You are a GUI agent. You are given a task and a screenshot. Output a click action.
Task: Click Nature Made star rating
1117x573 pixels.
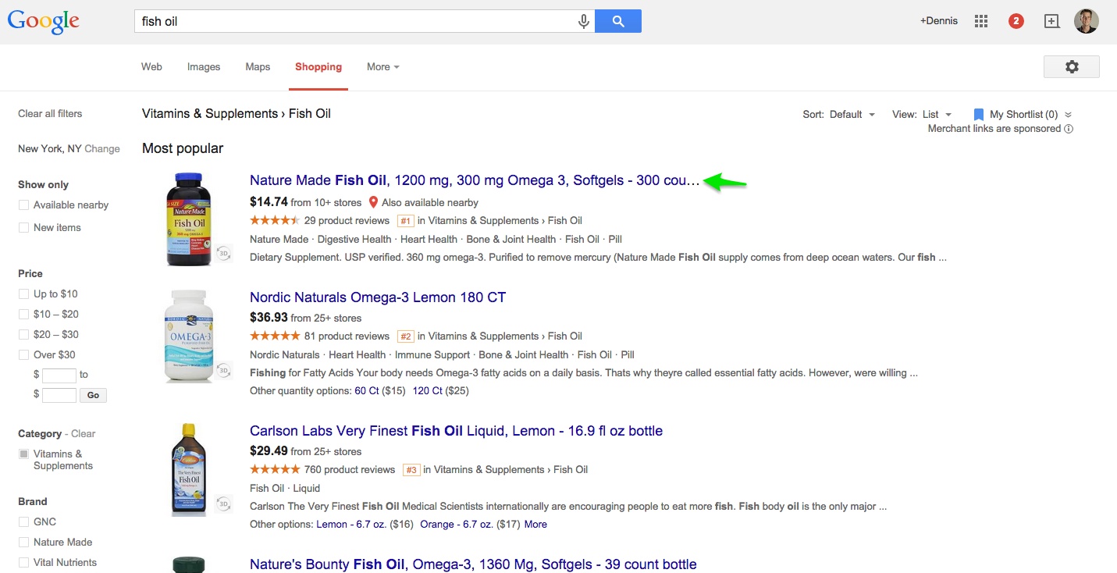(x=275, y=220)
